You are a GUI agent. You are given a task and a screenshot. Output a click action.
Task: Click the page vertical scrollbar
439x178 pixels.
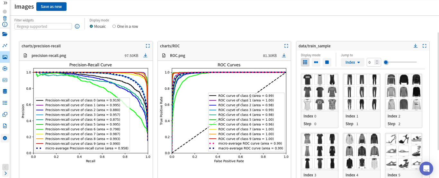click(x=438, y=91)
